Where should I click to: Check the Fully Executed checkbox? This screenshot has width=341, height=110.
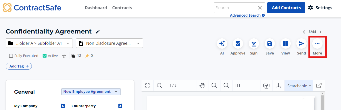point(11,56)
